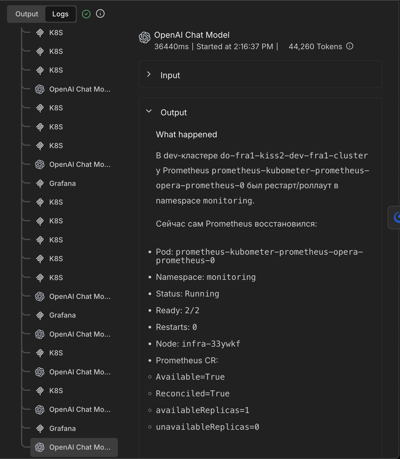Click the "44,260 Tokens" count
Viewport: 400px width, 459px height.
pos(315,47)
